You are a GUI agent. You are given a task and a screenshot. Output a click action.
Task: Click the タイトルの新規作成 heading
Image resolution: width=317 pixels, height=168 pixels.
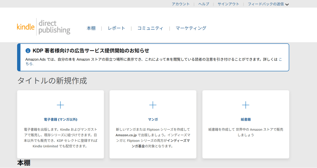52,81
